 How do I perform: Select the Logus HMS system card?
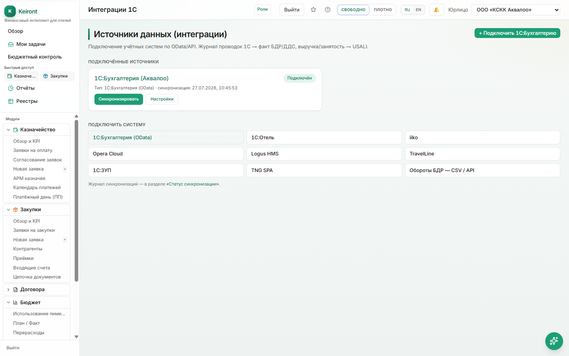click(324, 154)
